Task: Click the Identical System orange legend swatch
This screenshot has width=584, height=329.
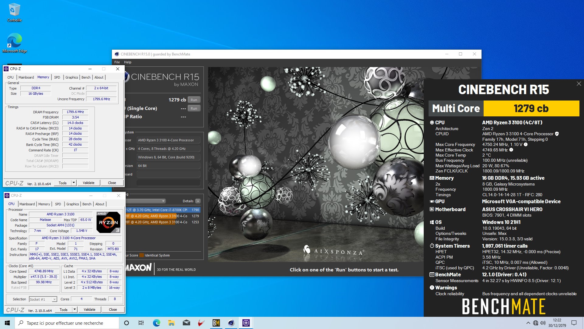Action: (141, 255)
